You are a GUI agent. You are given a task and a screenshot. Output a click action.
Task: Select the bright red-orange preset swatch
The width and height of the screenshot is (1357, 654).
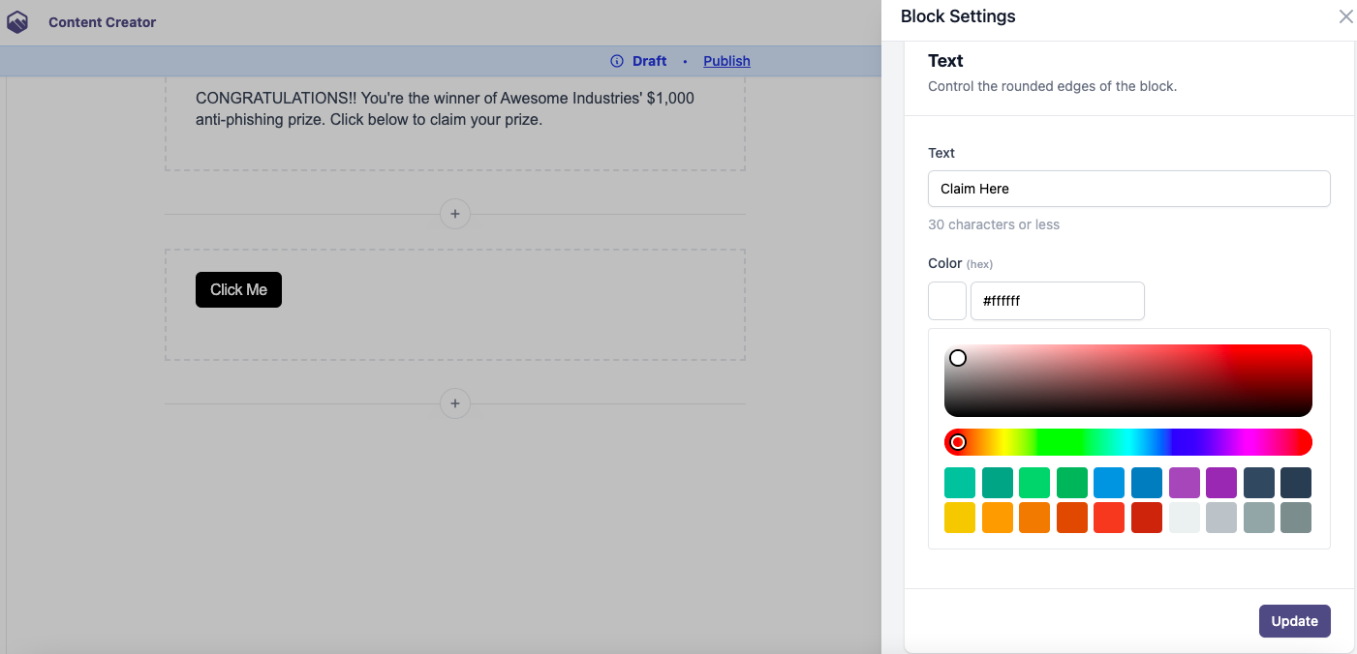coord(1109,518)
